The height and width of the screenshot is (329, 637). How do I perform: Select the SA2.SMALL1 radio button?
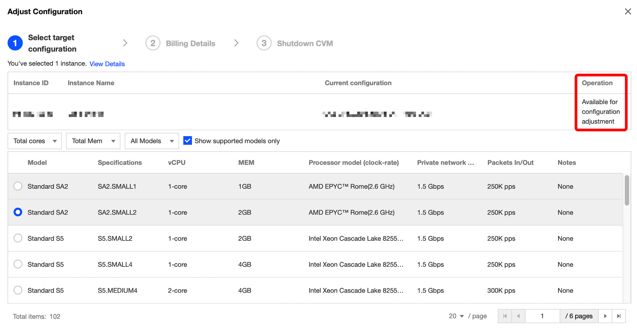pos(18,186)
